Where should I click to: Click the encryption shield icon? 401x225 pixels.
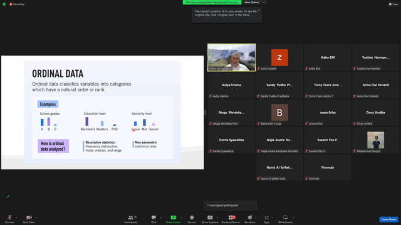(4, 4)
